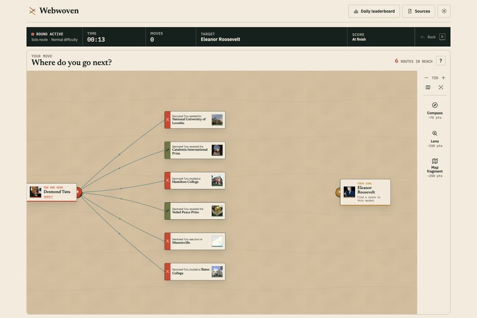Click the Eleanor Roosevelt portrait thumbnail
The width and height of the screenshot is (477, 318).
[349, 192]
